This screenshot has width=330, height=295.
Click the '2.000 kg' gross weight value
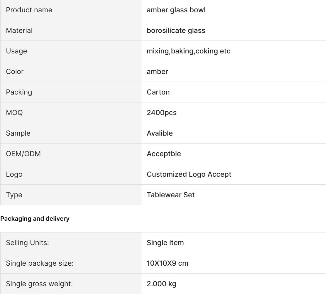[x=161, y=284]
